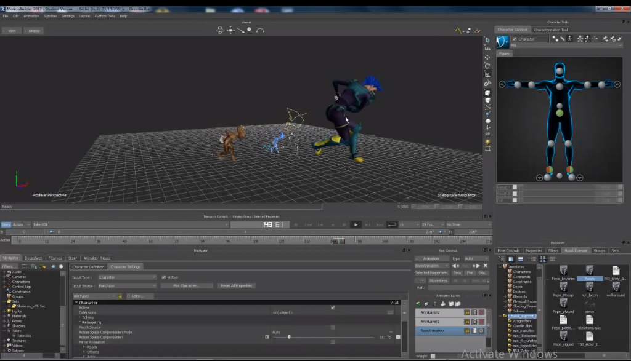Screen dimensions: 631x361
Task: Toggle solo on AnimLayer2
Action: click(474, 312)
